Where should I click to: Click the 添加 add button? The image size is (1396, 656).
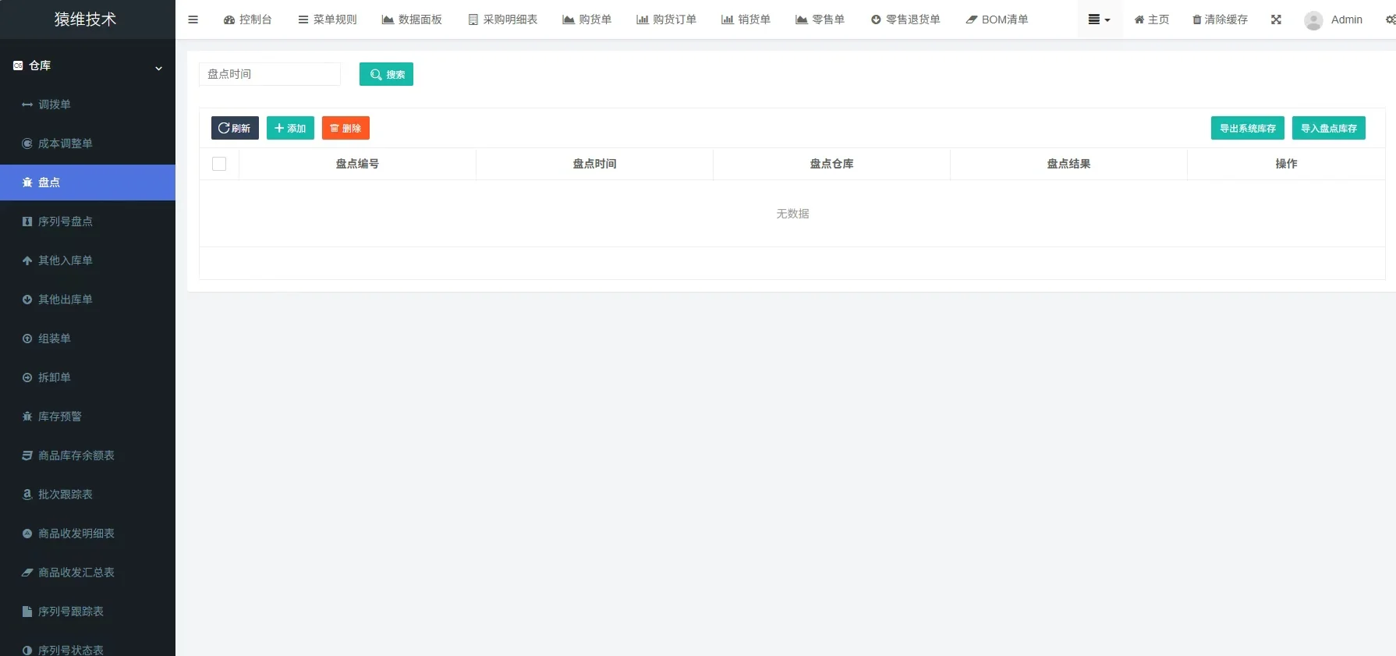290,128
